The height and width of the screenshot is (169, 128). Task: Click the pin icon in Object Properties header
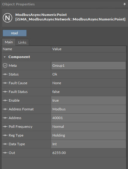124,4
